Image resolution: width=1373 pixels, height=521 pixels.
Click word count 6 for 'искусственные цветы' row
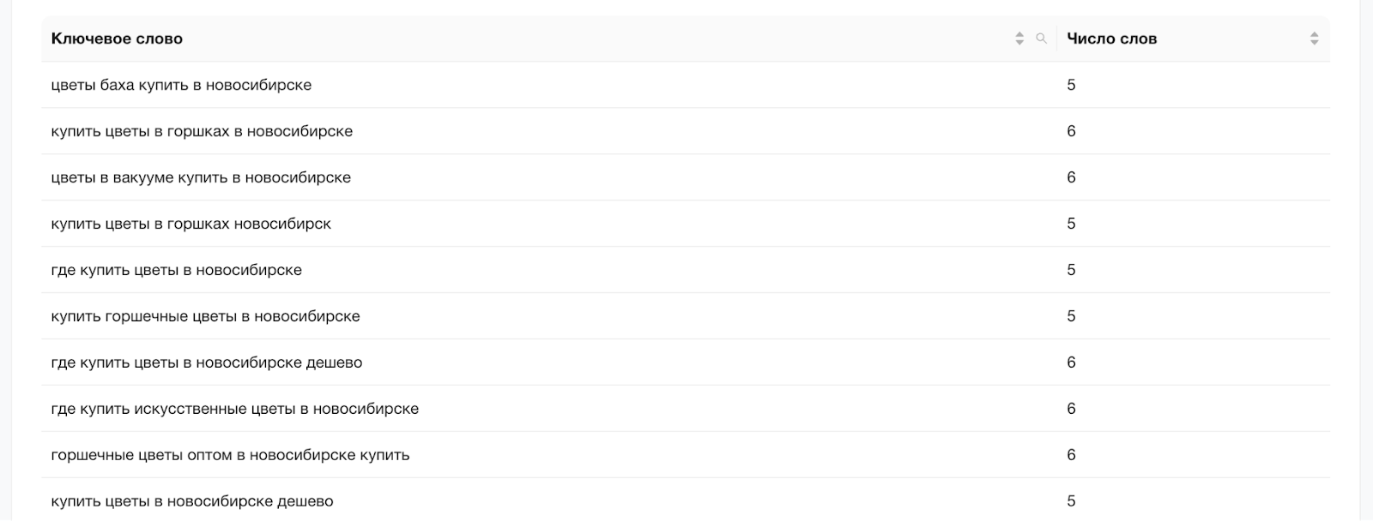[1071, 409]
